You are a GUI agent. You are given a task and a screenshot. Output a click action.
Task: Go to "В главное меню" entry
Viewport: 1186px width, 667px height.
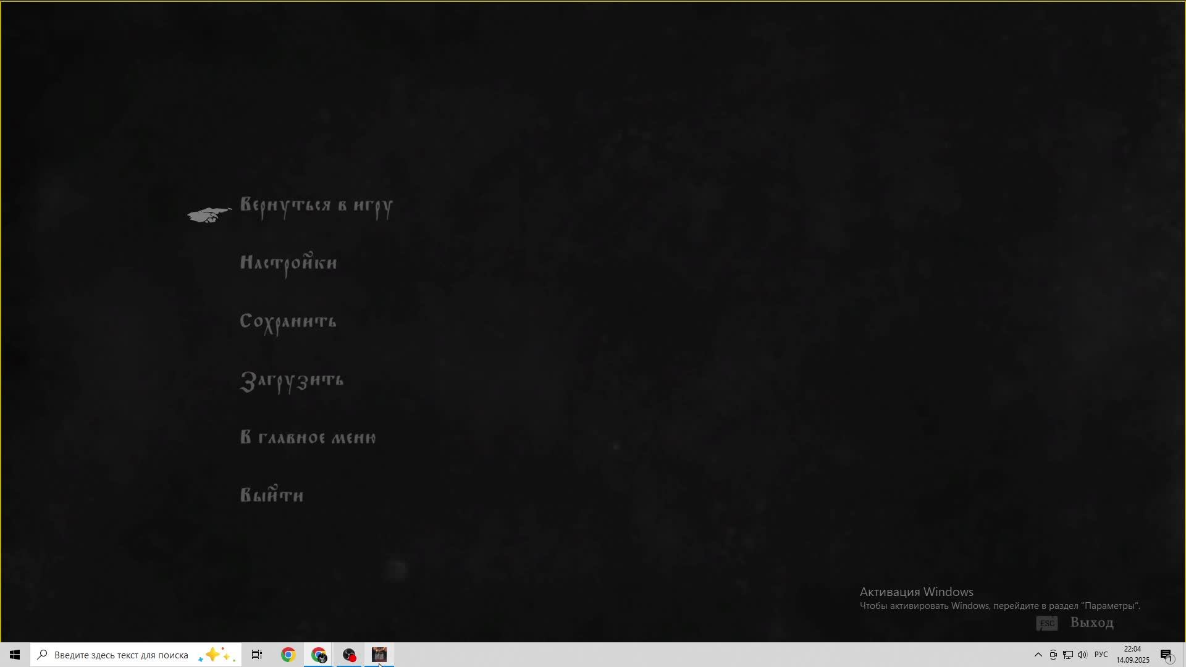(x=308, y=438)
